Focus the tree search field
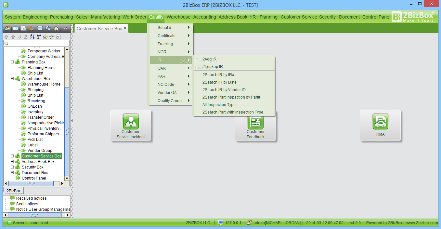Image resolution: width=441 pixels, height=229 pixels. coord(36,43)
